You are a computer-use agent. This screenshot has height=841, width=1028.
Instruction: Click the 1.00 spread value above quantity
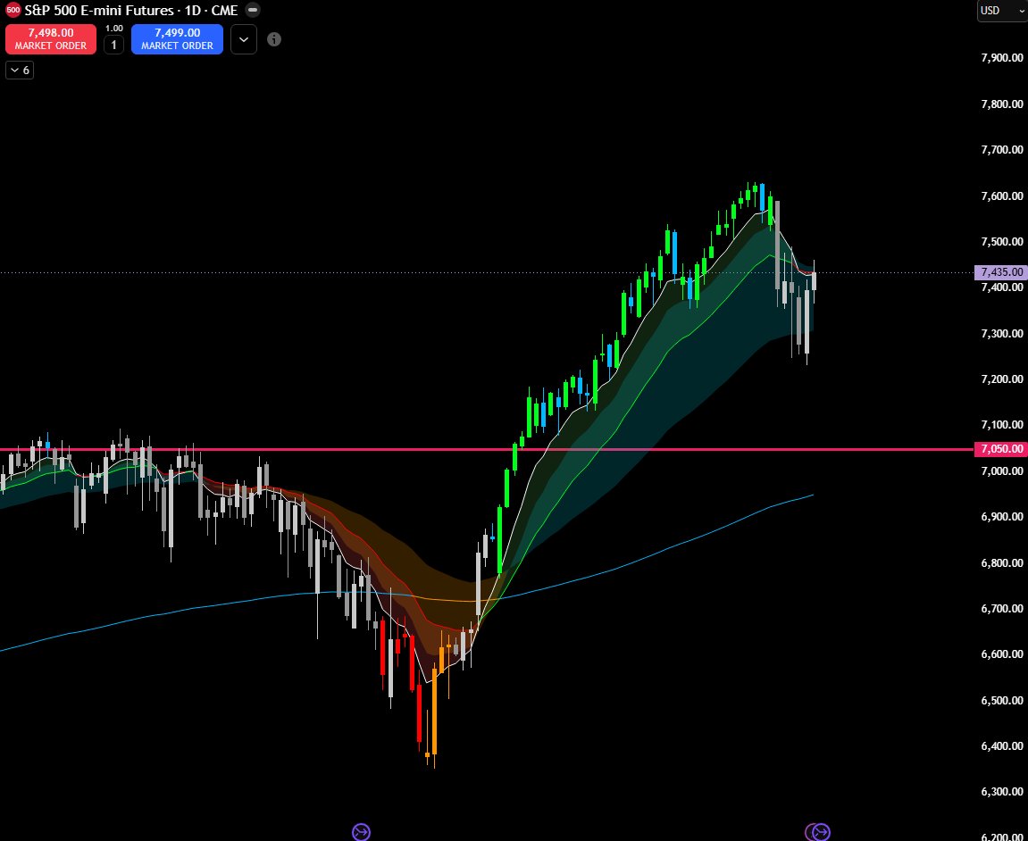click(114, 29)
